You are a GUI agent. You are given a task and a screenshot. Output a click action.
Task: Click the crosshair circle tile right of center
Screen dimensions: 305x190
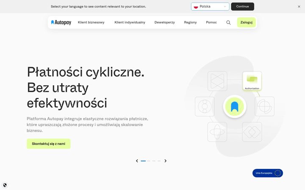(264, 106)
